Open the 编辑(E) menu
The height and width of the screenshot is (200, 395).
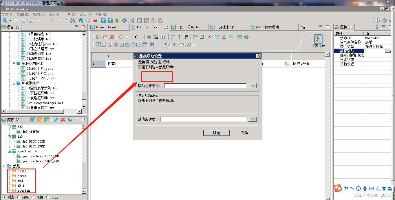tap(23, 14)
